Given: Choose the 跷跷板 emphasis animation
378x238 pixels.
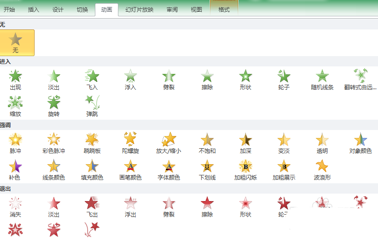Looking at the screenshot, I should (x=92, y=144).
